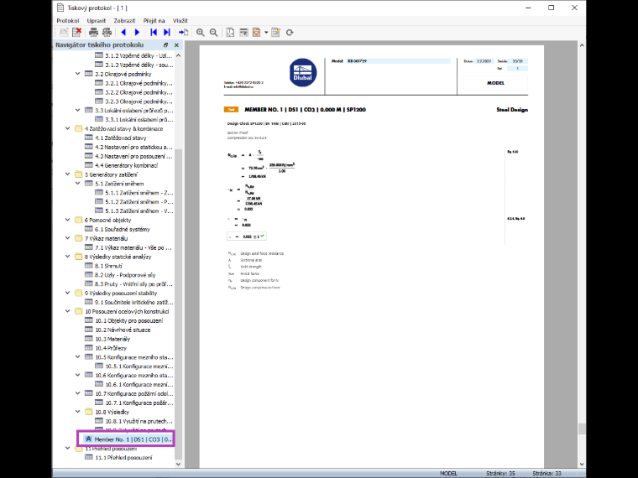
Task: Select 9.1 Součinitele kritického zatížení item
Action: click(x=134, y=303)
